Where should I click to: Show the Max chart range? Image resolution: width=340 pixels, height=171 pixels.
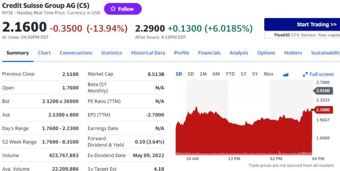click(268, 74)
